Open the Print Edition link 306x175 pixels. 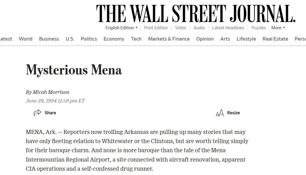[x=156, y=28]
